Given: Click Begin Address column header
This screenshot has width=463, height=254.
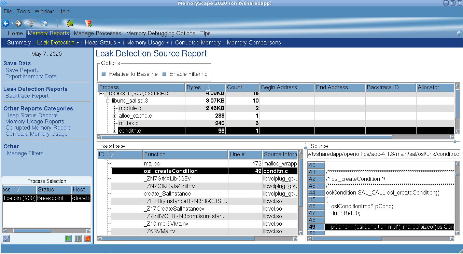Looking at the screenshot, I should pos(287,88).
